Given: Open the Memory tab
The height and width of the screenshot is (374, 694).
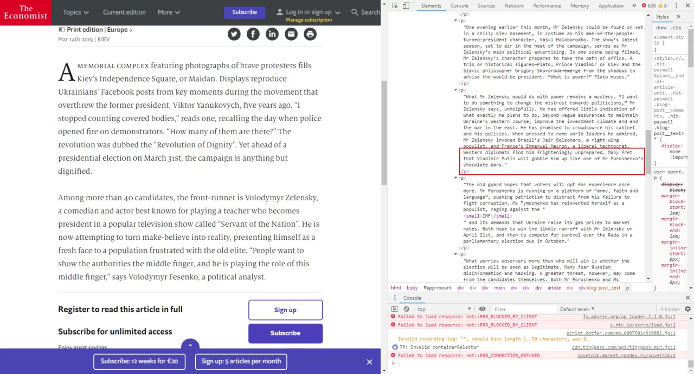Looking at the screenshot, I should point(580,5).
